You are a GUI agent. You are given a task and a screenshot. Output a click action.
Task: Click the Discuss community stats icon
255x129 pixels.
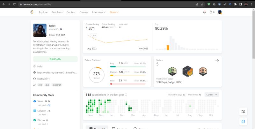(x=35, y=120)
